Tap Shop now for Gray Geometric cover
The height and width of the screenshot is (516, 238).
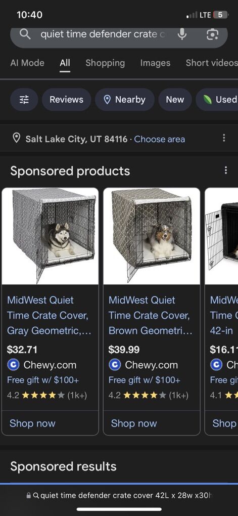[32, 423]
